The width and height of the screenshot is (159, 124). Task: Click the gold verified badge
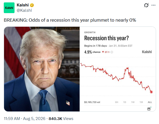point(32,5)
